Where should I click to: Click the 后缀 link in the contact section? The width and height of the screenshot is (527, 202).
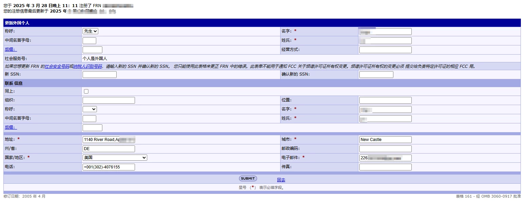10,127
